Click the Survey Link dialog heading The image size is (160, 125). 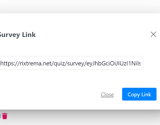(x=18, y=35)
